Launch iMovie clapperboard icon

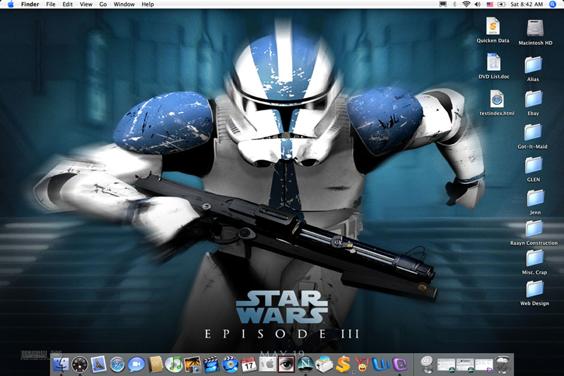[x=211, y=365]
